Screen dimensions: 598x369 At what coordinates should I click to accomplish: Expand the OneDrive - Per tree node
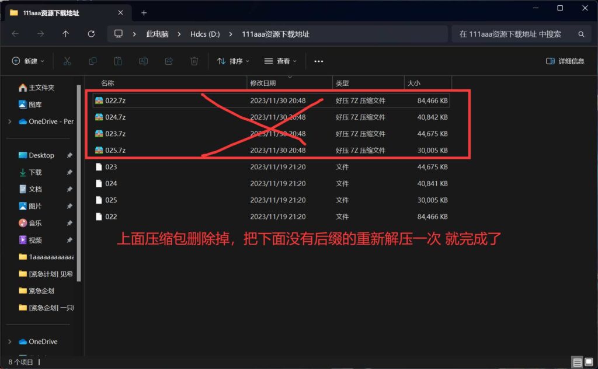(x=10, y=121)
